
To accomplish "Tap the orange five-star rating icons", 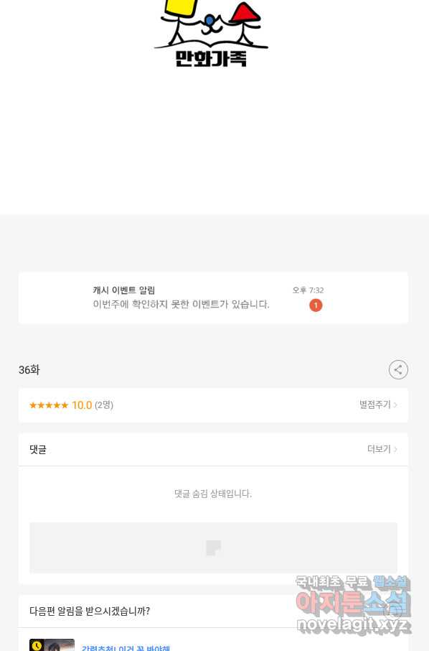I will pyautogui.click(x=49, y=405).
